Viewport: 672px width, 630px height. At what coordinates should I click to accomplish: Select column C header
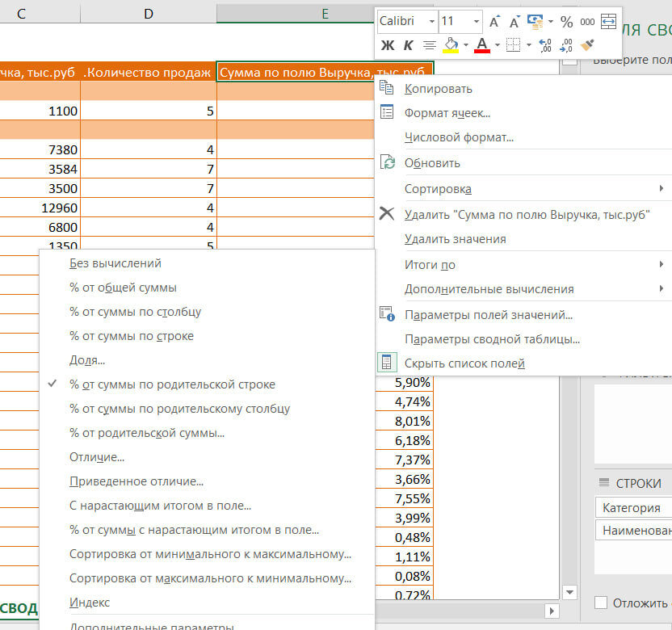(x=22, y=14)
